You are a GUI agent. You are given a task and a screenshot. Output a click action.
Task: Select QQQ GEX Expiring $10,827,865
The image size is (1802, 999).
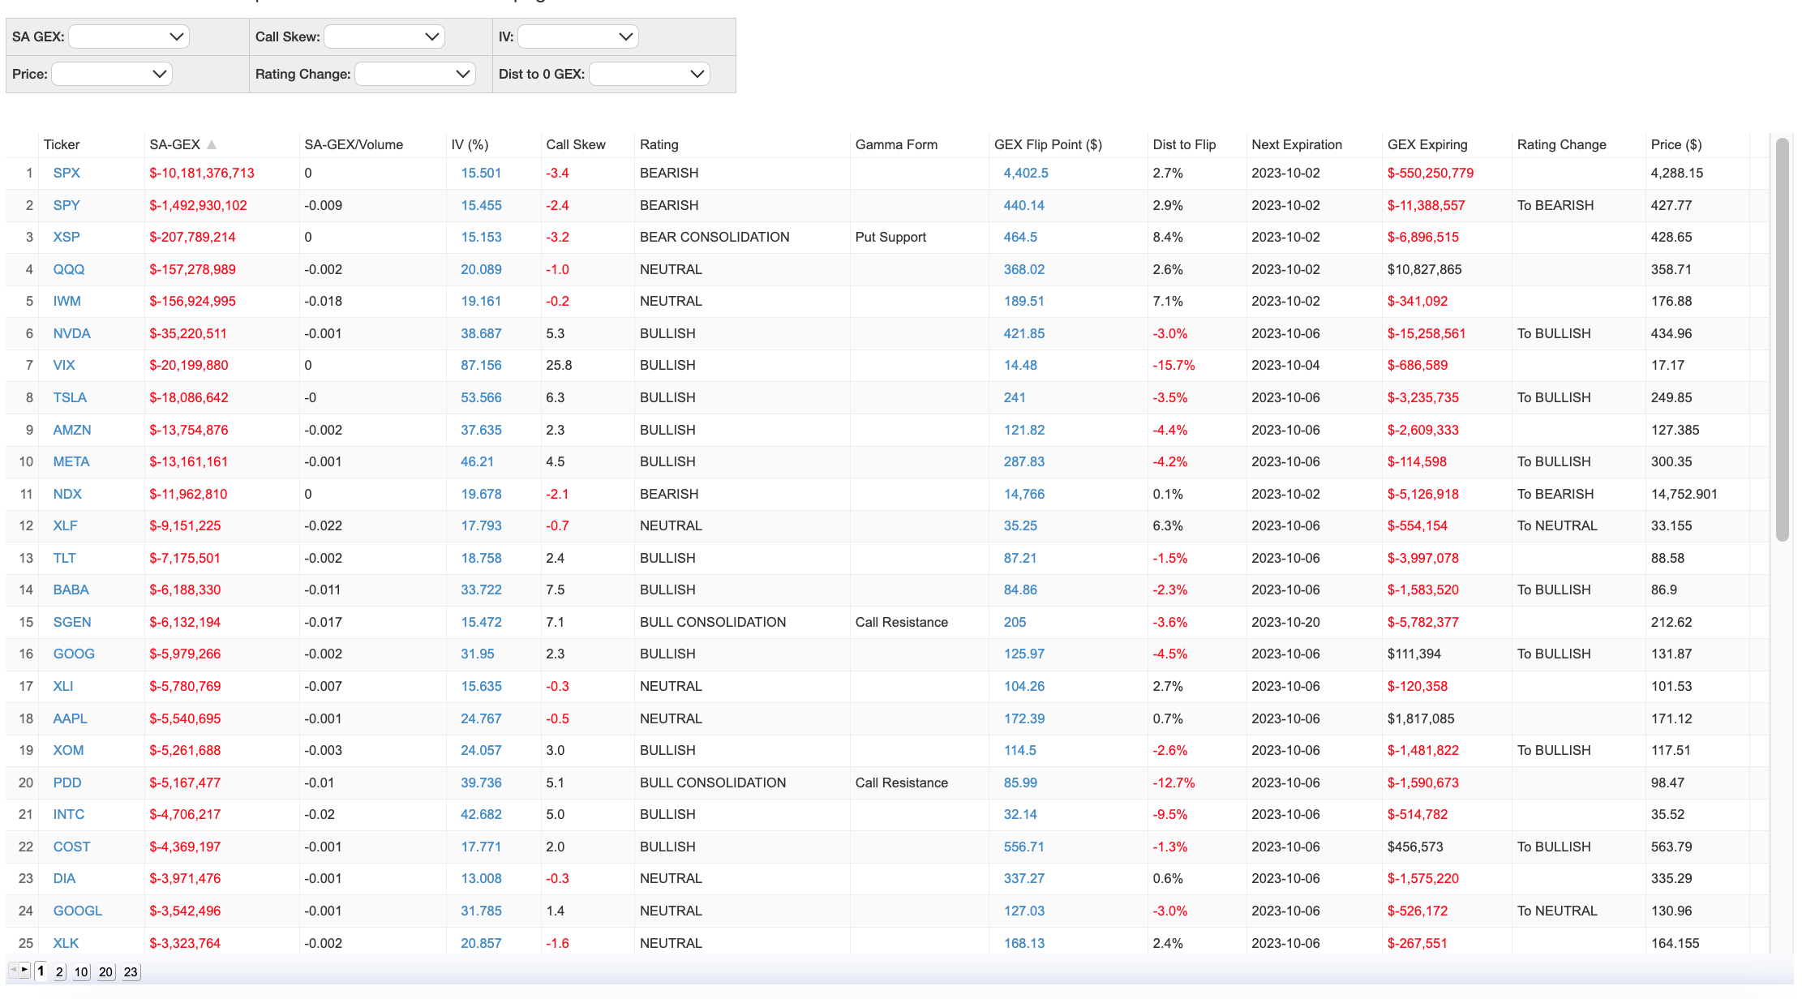pos(1424,269)
